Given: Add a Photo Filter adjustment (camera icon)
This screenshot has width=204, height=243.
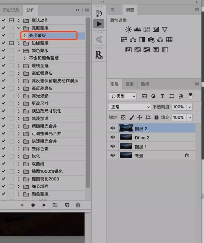Looking at the screenshot, I should point(151,40).
